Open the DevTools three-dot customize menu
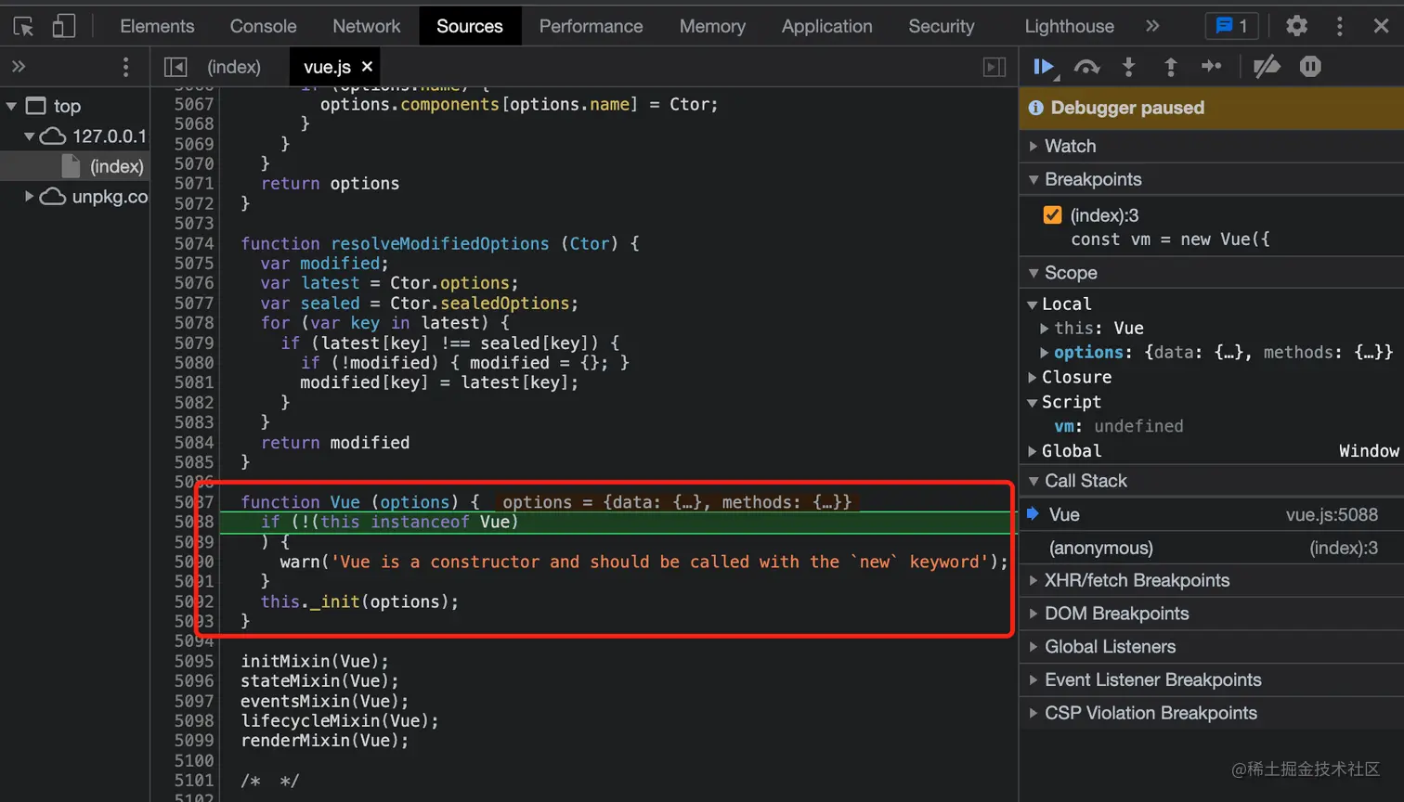1404x802 pixels. (x=1339, y=26)
